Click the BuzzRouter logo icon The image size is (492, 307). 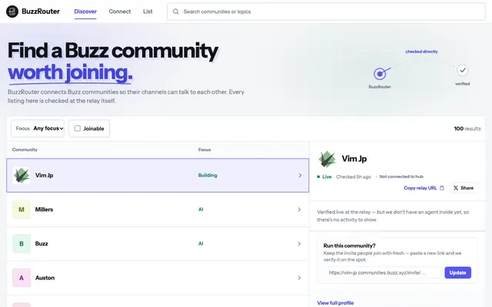12,12
